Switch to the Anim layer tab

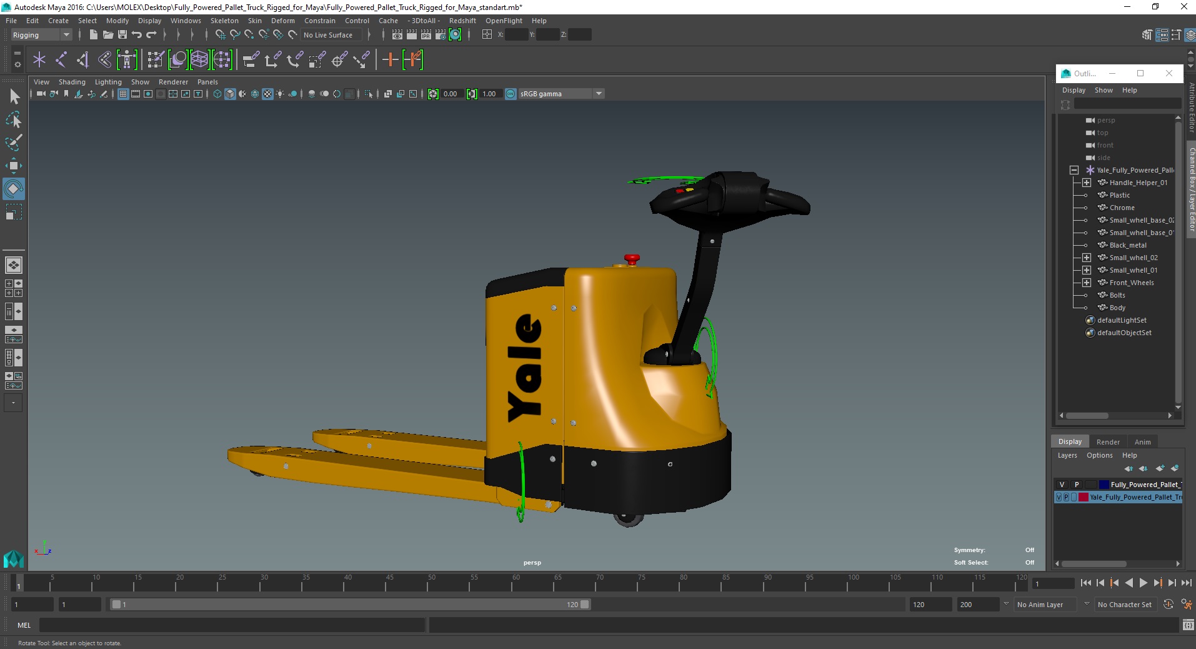click(x=1143, y=442)
